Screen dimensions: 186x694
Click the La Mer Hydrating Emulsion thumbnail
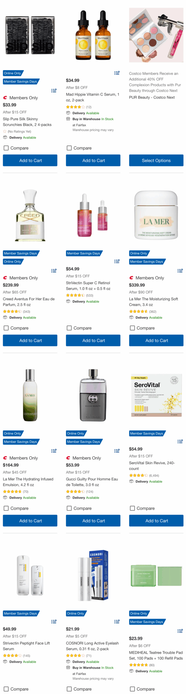pyautogui.click(x=30, y=395)
